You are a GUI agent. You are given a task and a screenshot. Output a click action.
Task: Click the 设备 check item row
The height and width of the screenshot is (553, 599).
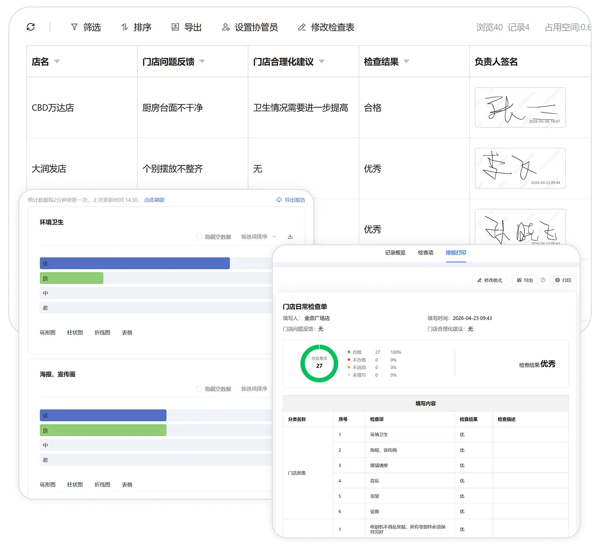pyautogui.click(x=451, y=512)
